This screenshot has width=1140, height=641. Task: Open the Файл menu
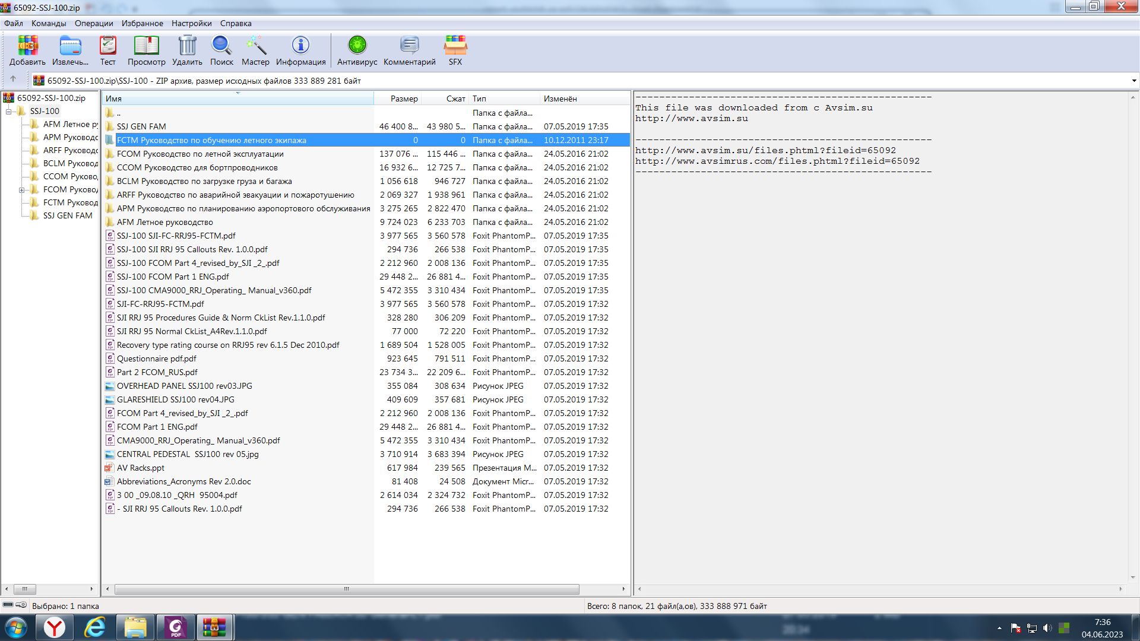pos(14,23)
